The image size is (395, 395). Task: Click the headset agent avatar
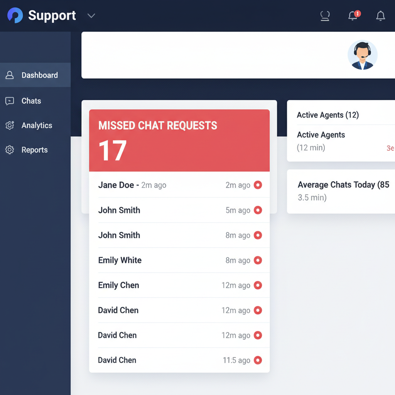pyautogui.click(x=362, y=55)
